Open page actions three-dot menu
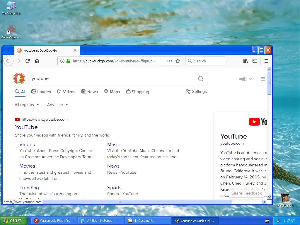The image size is (300, 225). click(170, 61)
